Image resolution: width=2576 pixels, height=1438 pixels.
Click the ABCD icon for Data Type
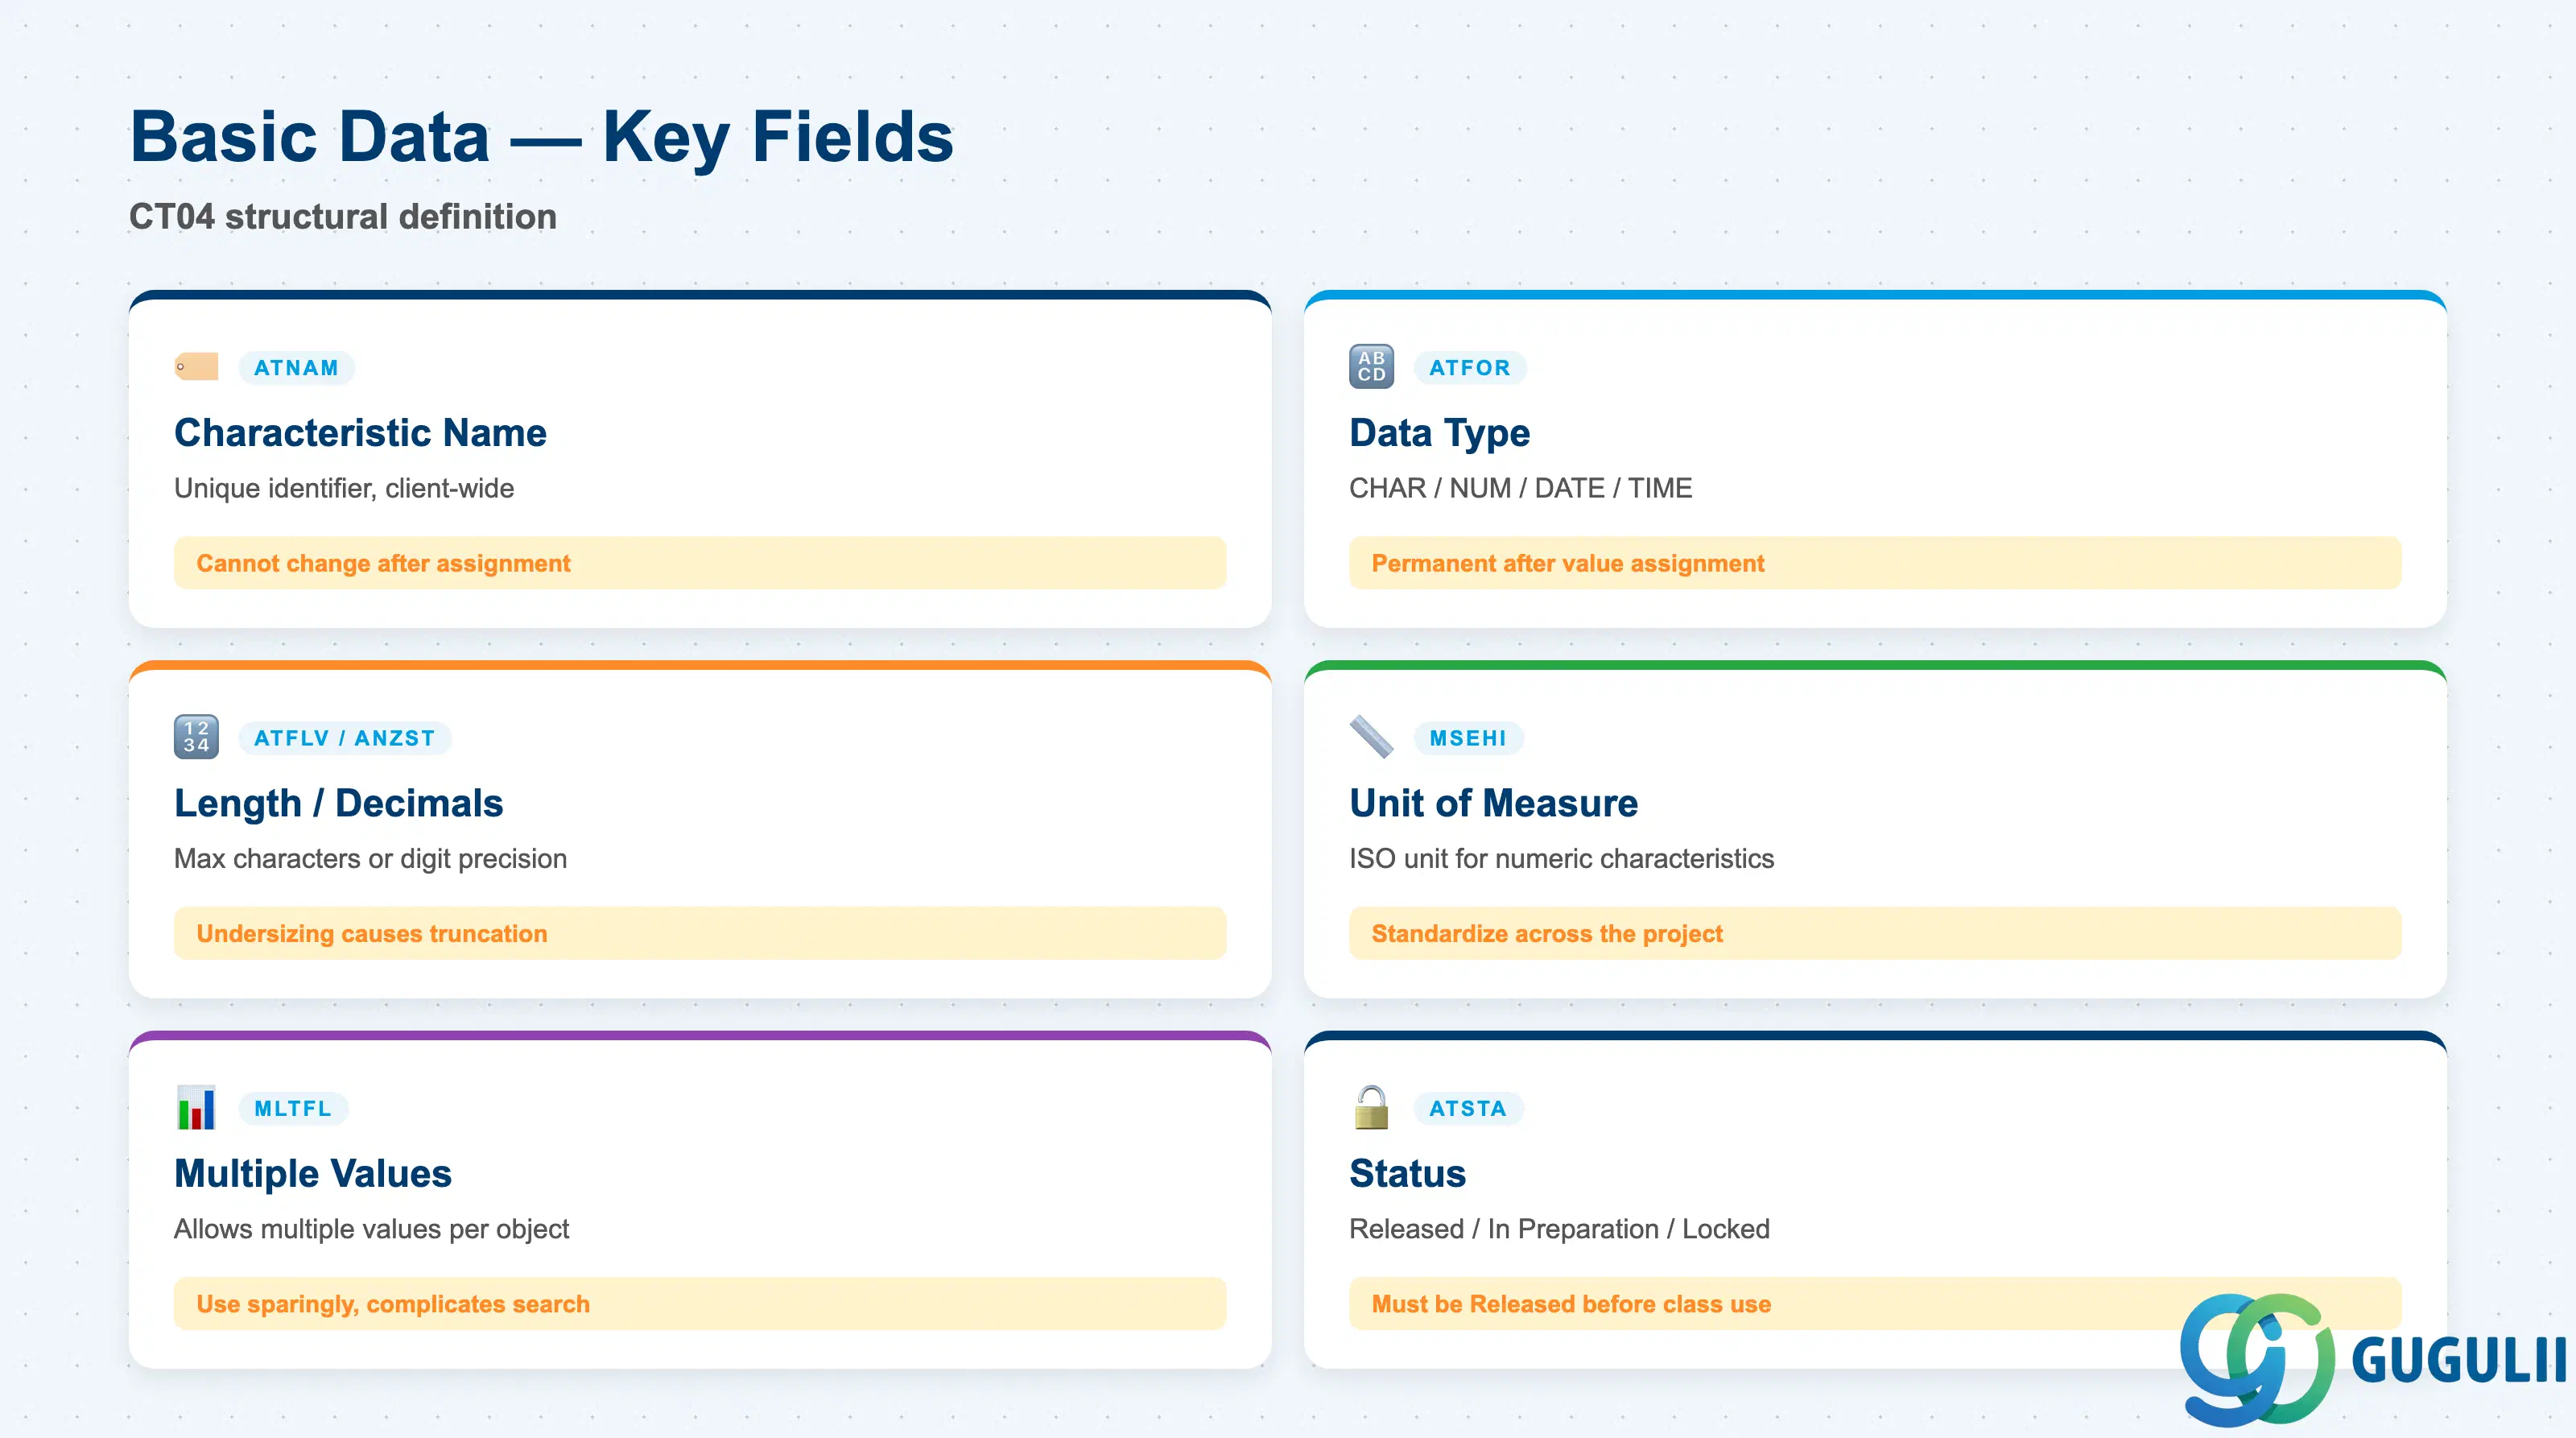point(1371,367)
